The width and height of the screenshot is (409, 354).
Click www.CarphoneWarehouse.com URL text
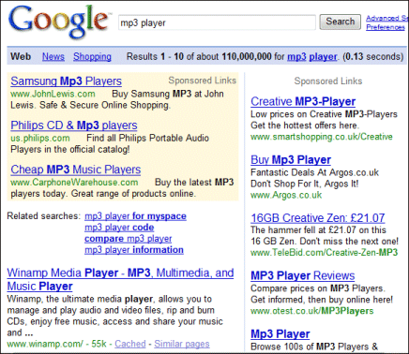(x=74, y=183)
